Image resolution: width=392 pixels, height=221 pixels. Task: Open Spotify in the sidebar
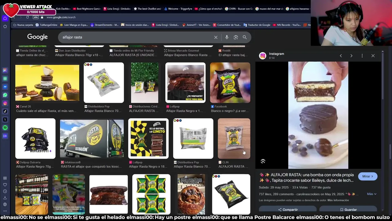5,128
